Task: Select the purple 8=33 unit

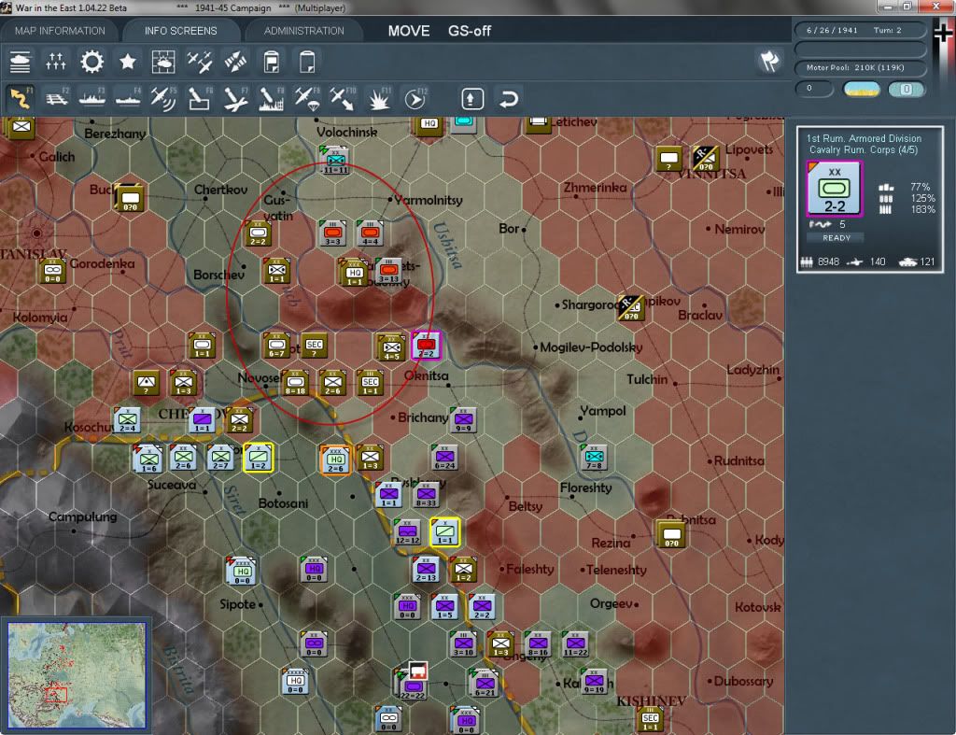Action: (x=426, y=495)
